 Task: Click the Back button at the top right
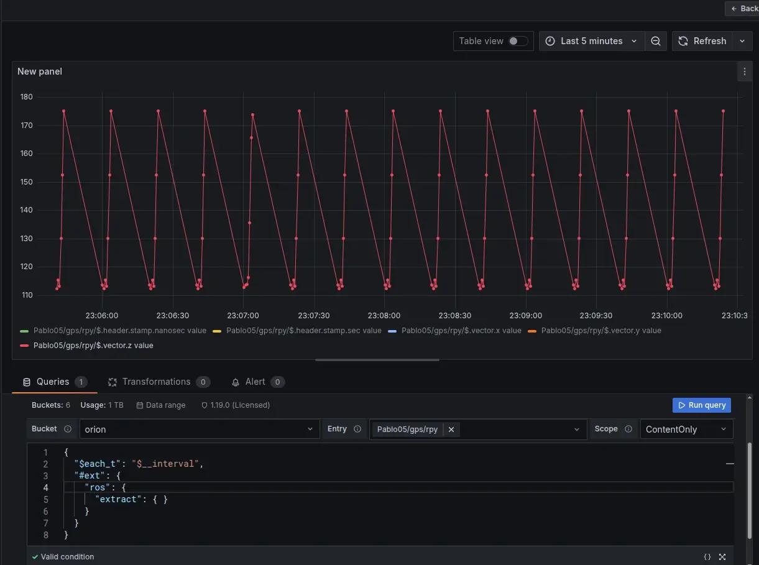tap(745, 8)
